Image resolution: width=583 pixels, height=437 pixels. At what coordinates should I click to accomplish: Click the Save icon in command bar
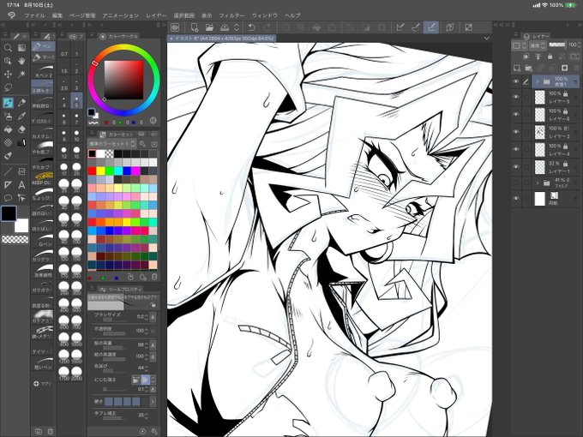click(x=225, y=27)
